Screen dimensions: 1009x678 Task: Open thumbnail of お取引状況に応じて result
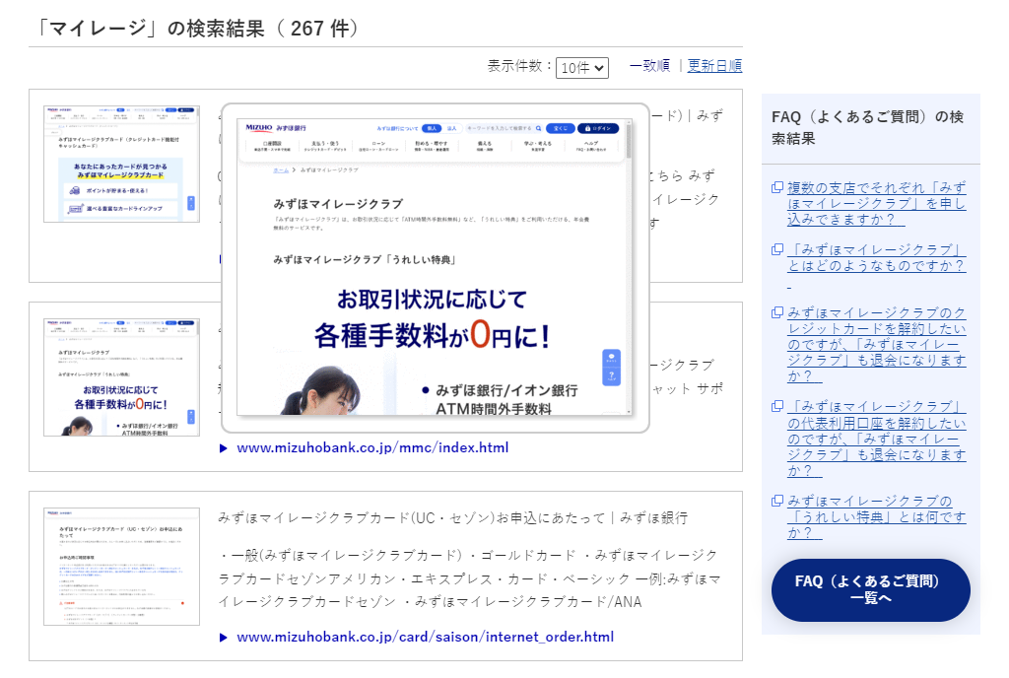click(121, 377)
